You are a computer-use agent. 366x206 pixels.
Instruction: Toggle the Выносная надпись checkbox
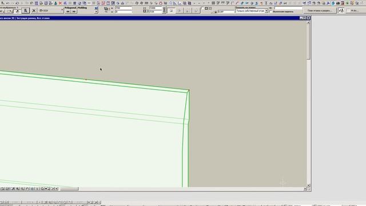pyautogui.click(x=271, y=11)
